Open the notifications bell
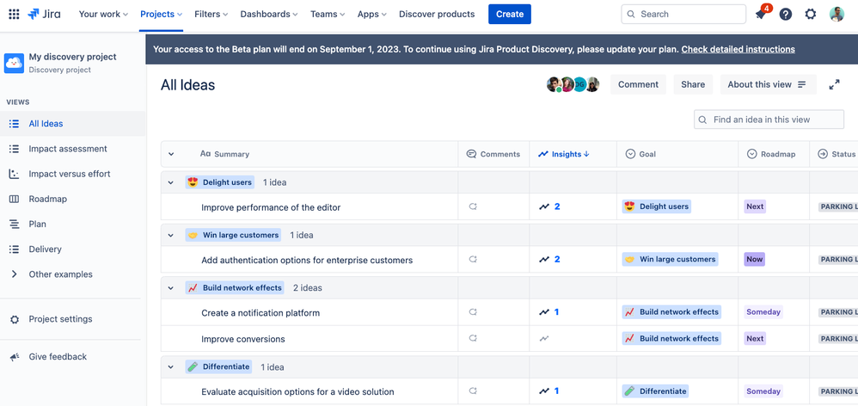Image resolution: width=858 pixels, height=406 pixels. click(x=760, y=15)
